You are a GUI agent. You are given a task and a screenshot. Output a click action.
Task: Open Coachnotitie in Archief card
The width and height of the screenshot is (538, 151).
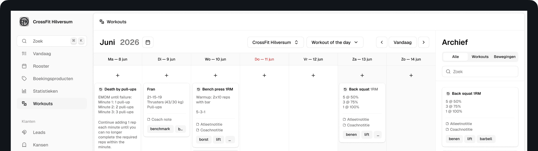459,130
